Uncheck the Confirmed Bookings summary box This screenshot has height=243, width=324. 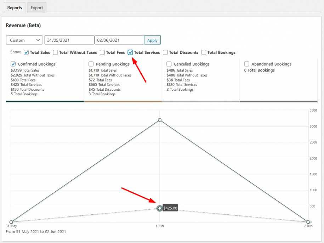(13, 64)
